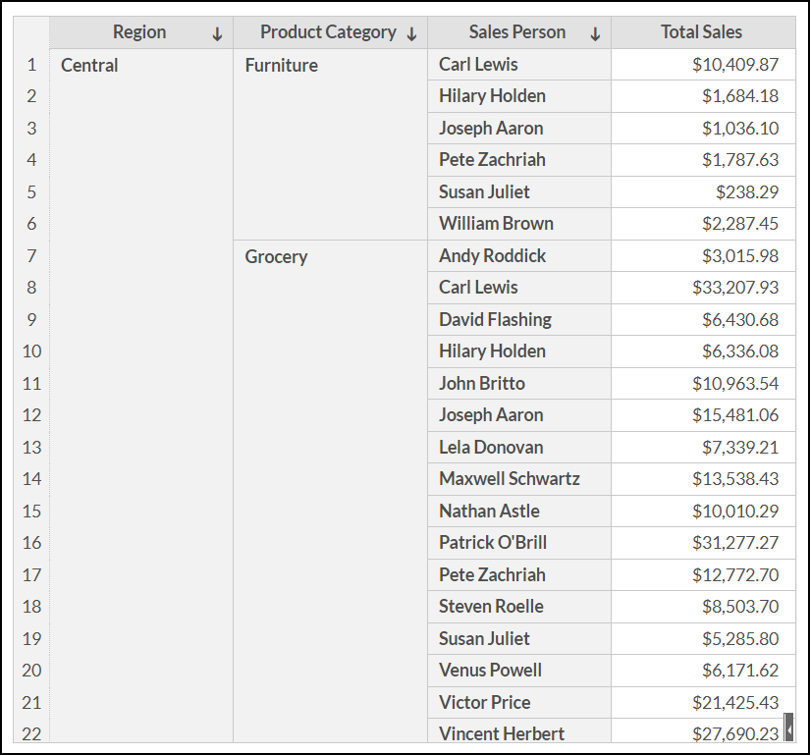Click the Maxwell Schwartz cell
This screenshot has height=755, width=810.
point(509,479)
